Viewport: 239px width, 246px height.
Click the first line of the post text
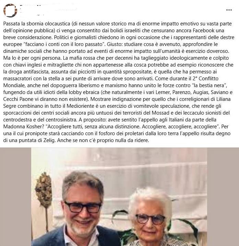coord(118,24)
